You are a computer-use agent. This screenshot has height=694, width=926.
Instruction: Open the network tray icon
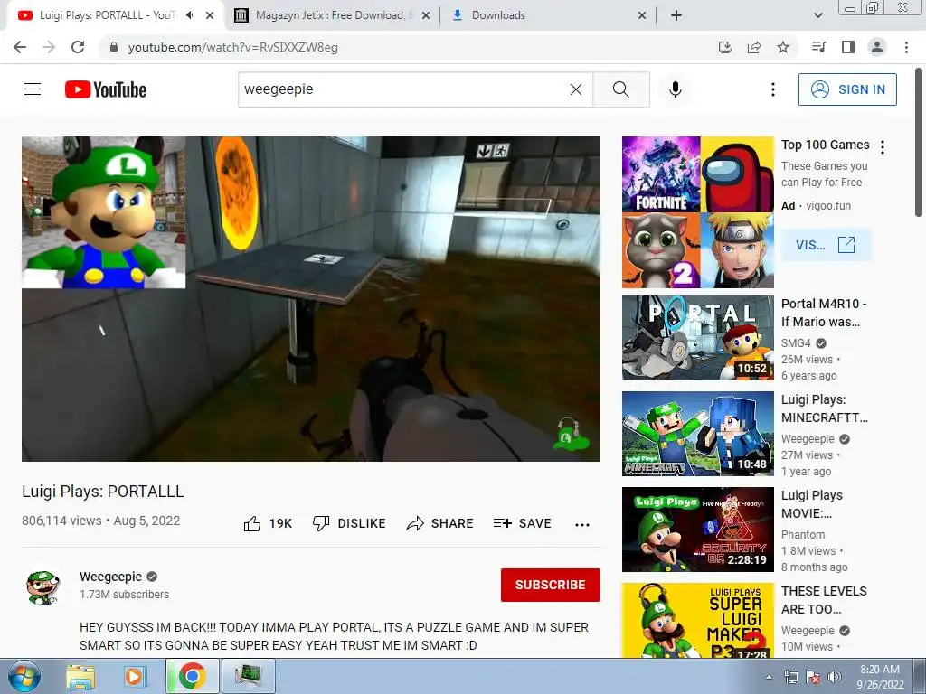click(x=790, y=677)
